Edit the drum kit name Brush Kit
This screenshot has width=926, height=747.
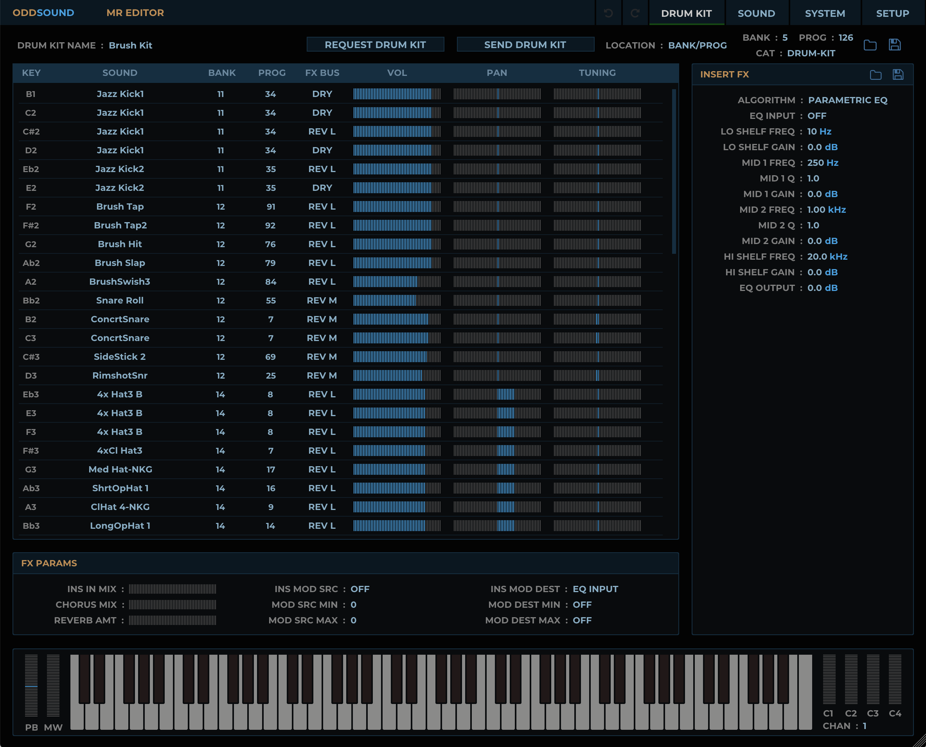click(x=130, y=45)
